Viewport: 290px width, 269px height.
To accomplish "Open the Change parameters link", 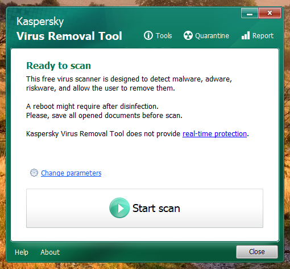I will (71, 173).
